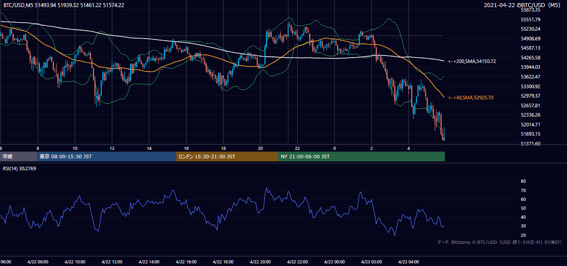The image size is (567, 266).
Task: Click the BTC/USD,M5 OHLC header text
Action: 63,5
